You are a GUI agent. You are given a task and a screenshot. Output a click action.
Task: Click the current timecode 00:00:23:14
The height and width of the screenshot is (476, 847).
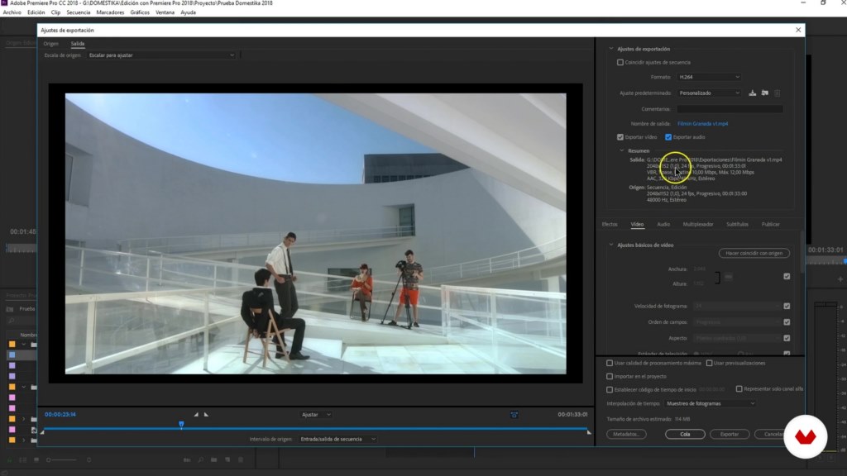(x=60, y=415)
